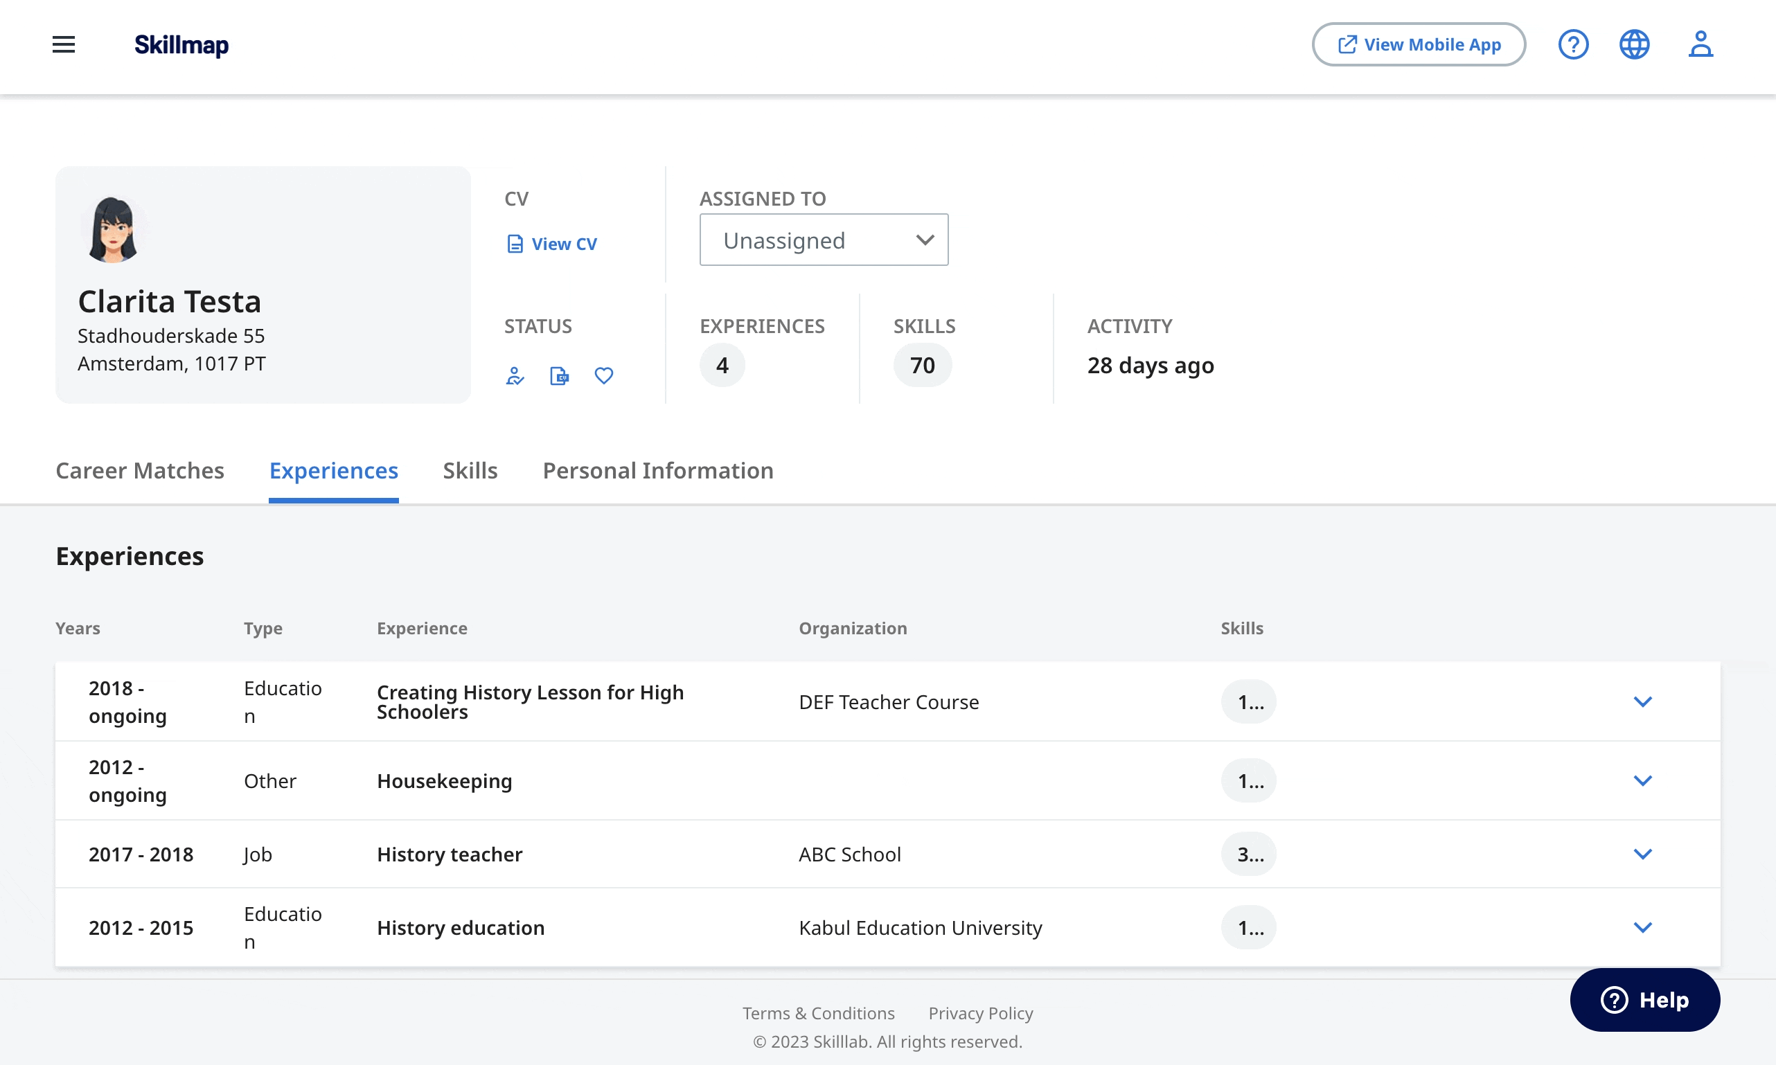Click the floating Help button

[x=1644, y=1000]
